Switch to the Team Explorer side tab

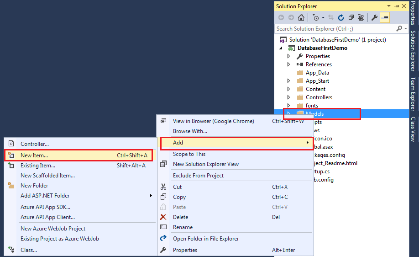(x=413, y=94)
